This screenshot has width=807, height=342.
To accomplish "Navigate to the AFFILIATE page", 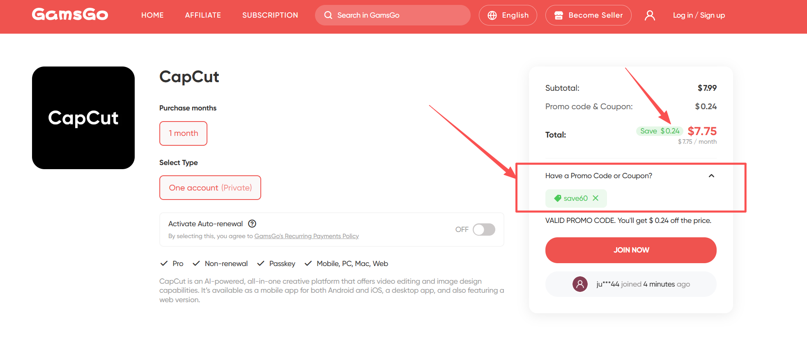I will [203, 15].
